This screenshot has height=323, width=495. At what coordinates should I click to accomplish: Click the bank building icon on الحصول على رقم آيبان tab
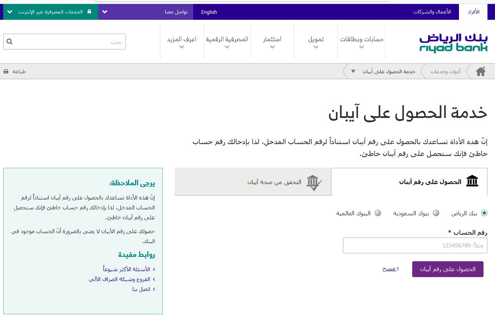pos(472,180)
